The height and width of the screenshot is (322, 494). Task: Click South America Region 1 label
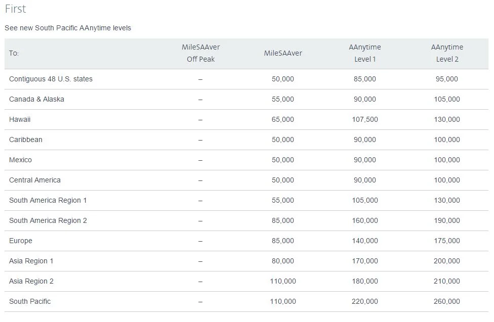click(x=48, y=200)
